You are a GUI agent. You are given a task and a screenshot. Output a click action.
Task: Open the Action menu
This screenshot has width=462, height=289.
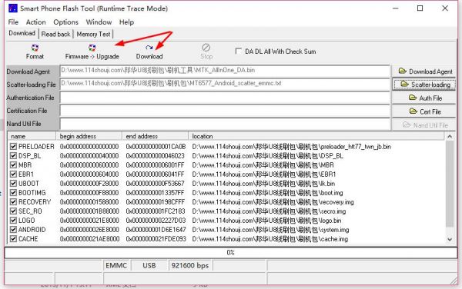click(36, 22)
